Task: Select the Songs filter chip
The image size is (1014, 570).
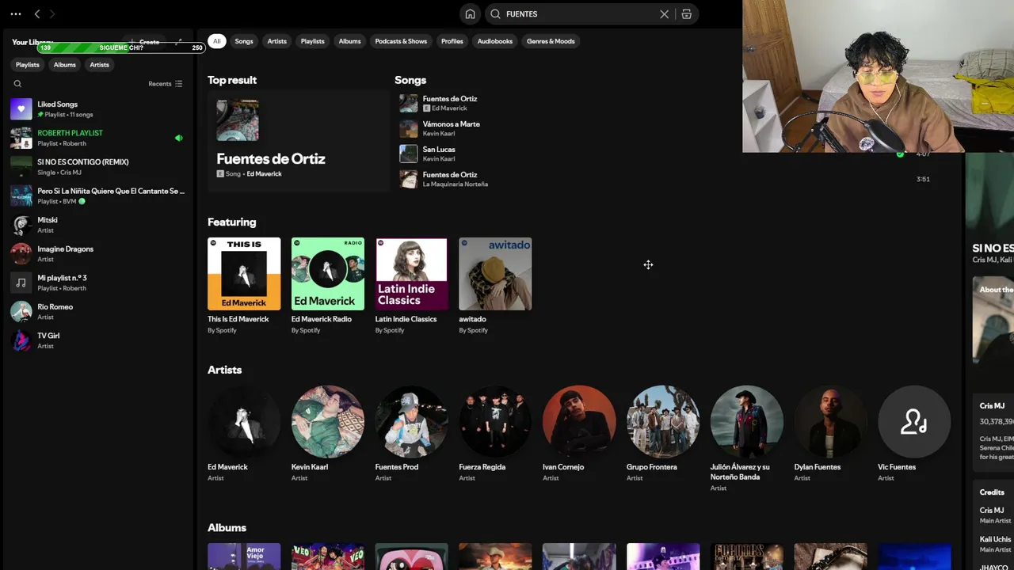Action: tap(244, 41)
